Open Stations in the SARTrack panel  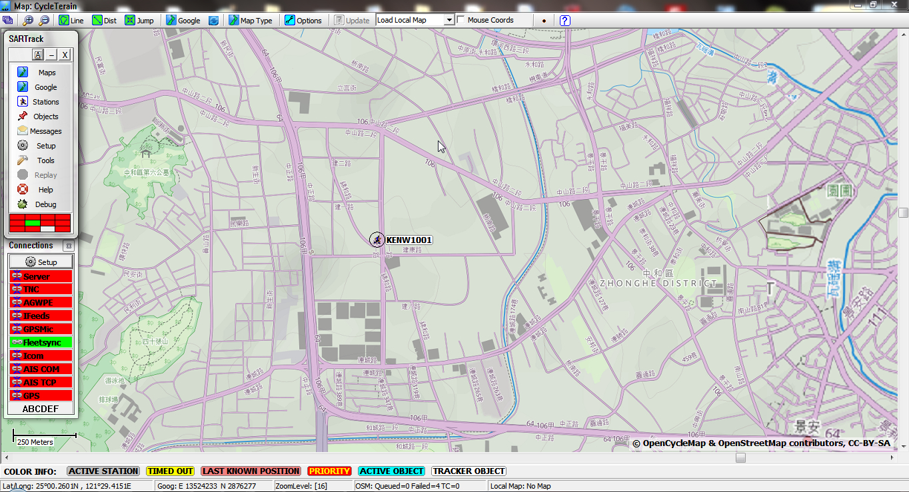click(x=45, y=102)
